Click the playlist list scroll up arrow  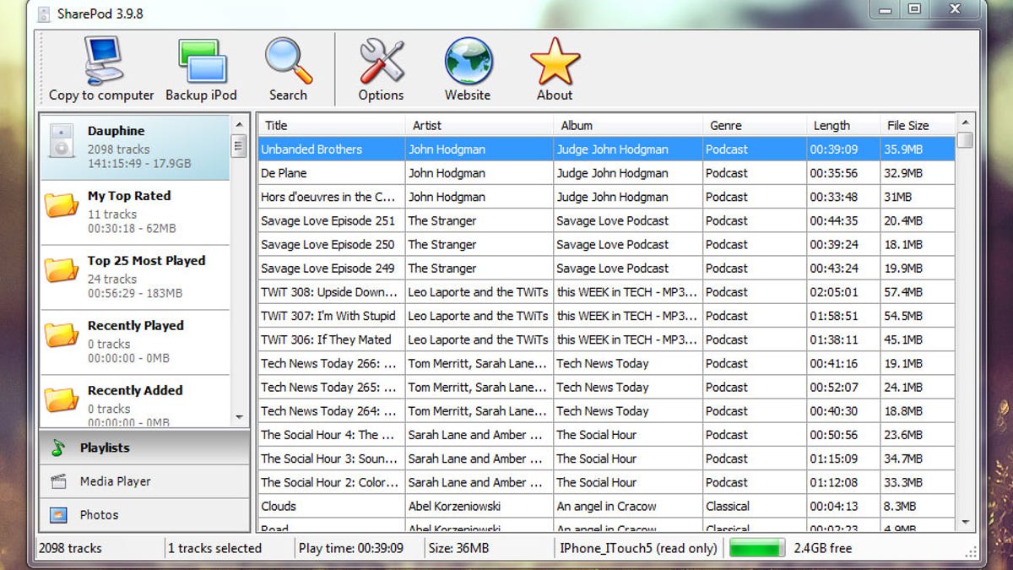239,124
